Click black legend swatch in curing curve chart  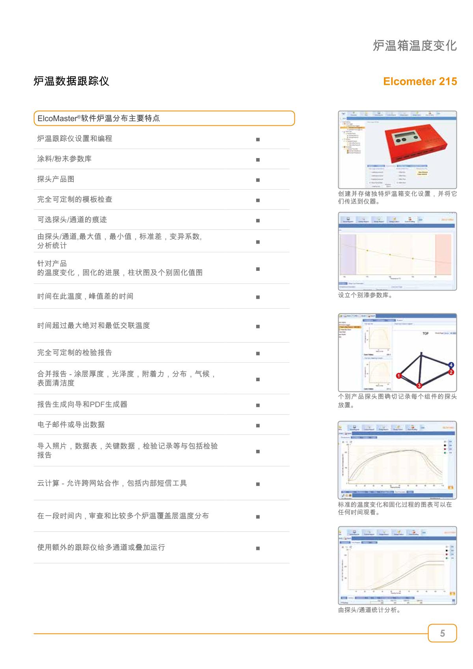pos(445,445)
